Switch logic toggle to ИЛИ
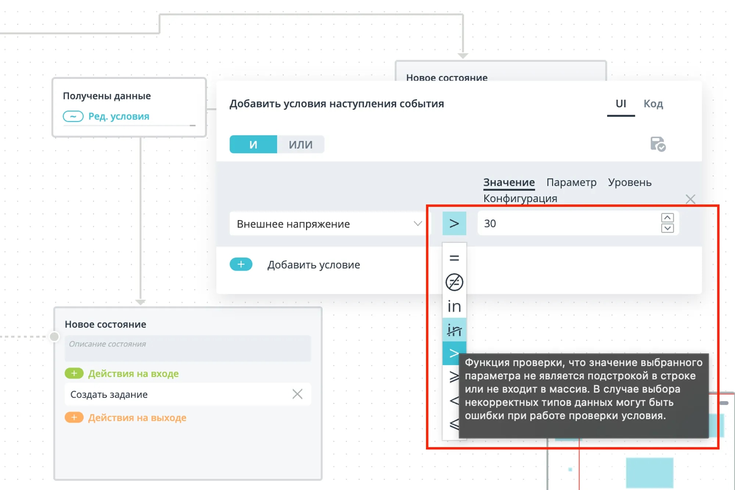This screenshot has width=735, height=490. click(x=300, y=144)
